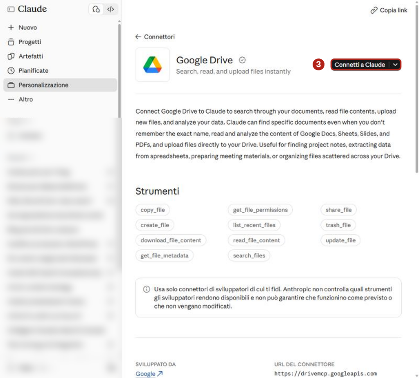Screen dimensions: 419x378
Task: Click the external arrow icon beside Google
Action: coord(160,374)
